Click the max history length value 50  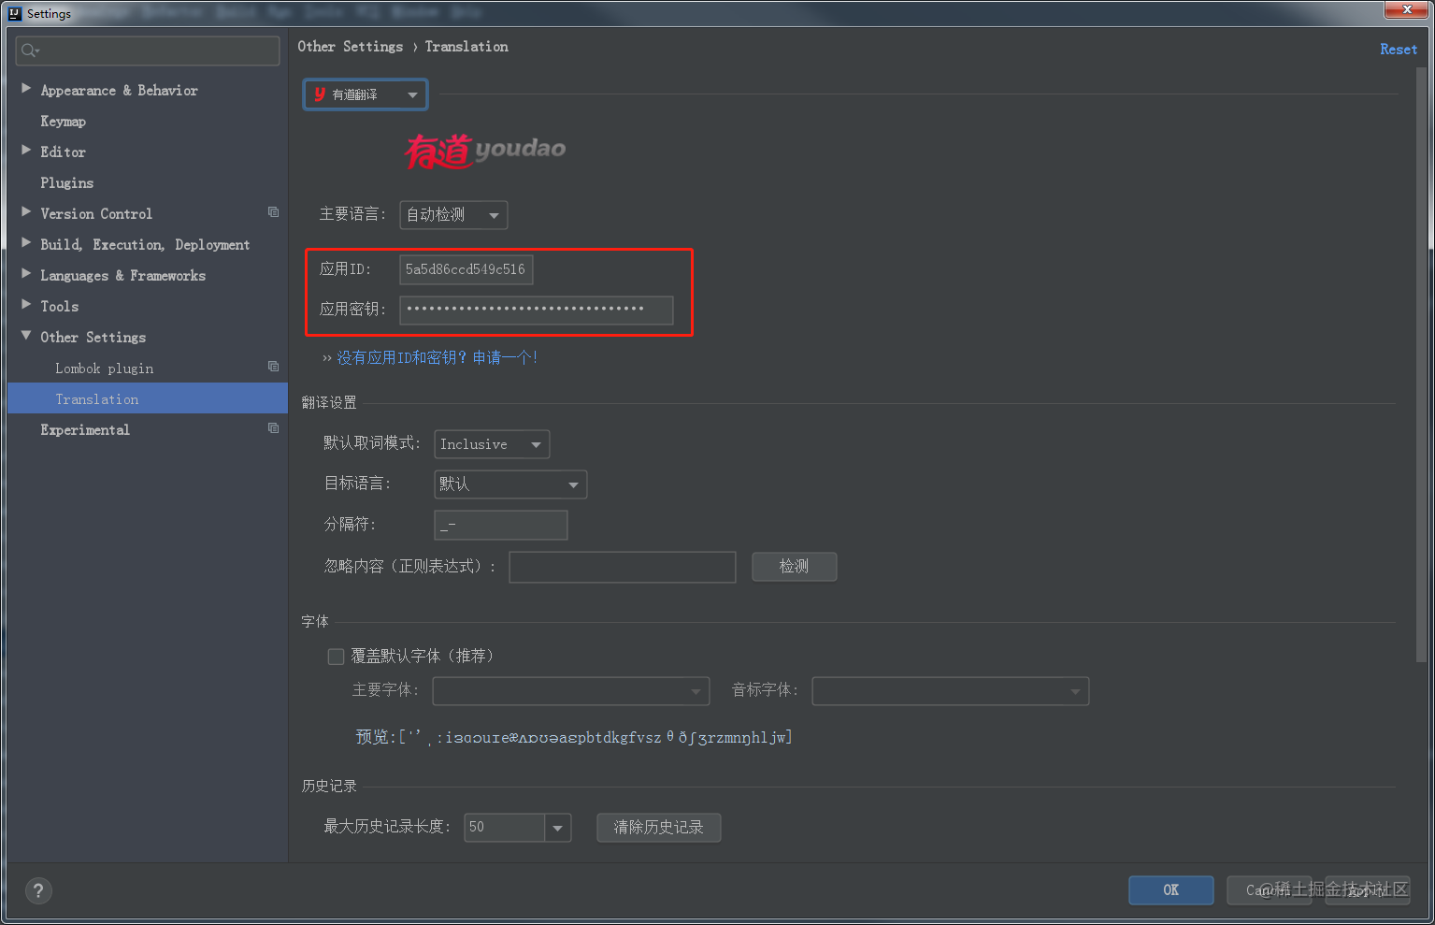coord(504,828)
